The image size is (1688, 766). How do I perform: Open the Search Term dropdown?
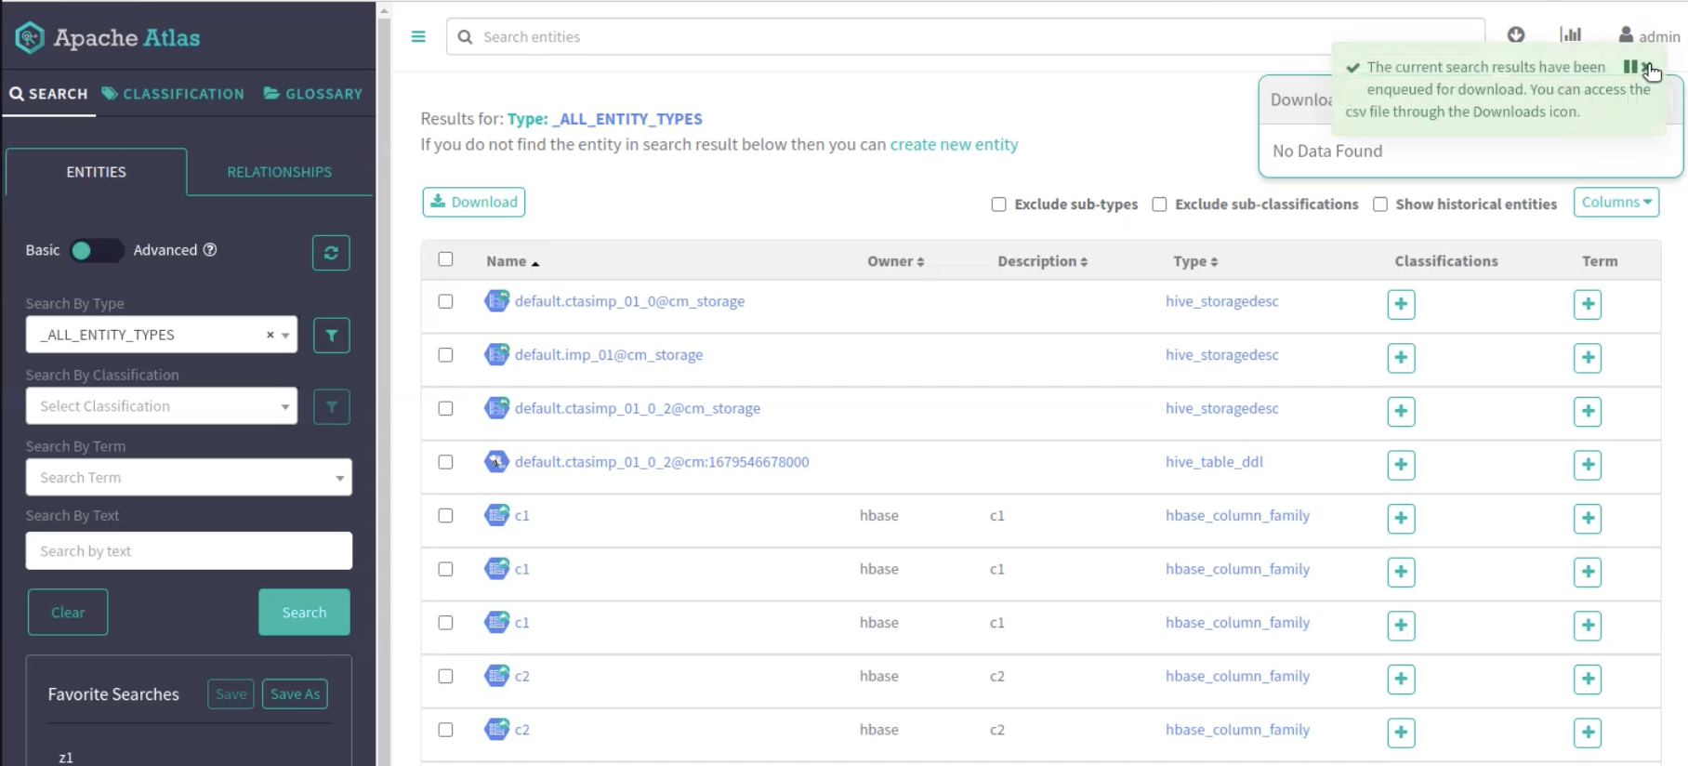[x=189, y=478]
